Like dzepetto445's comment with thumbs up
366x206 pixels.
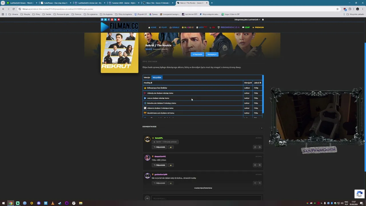(x=171, y=165)
